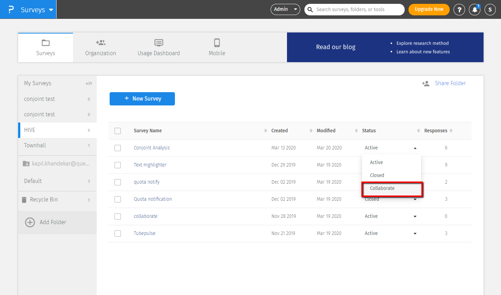Open the user profile avatar icon
501x295 pixels.
click(x=490, y=10)
